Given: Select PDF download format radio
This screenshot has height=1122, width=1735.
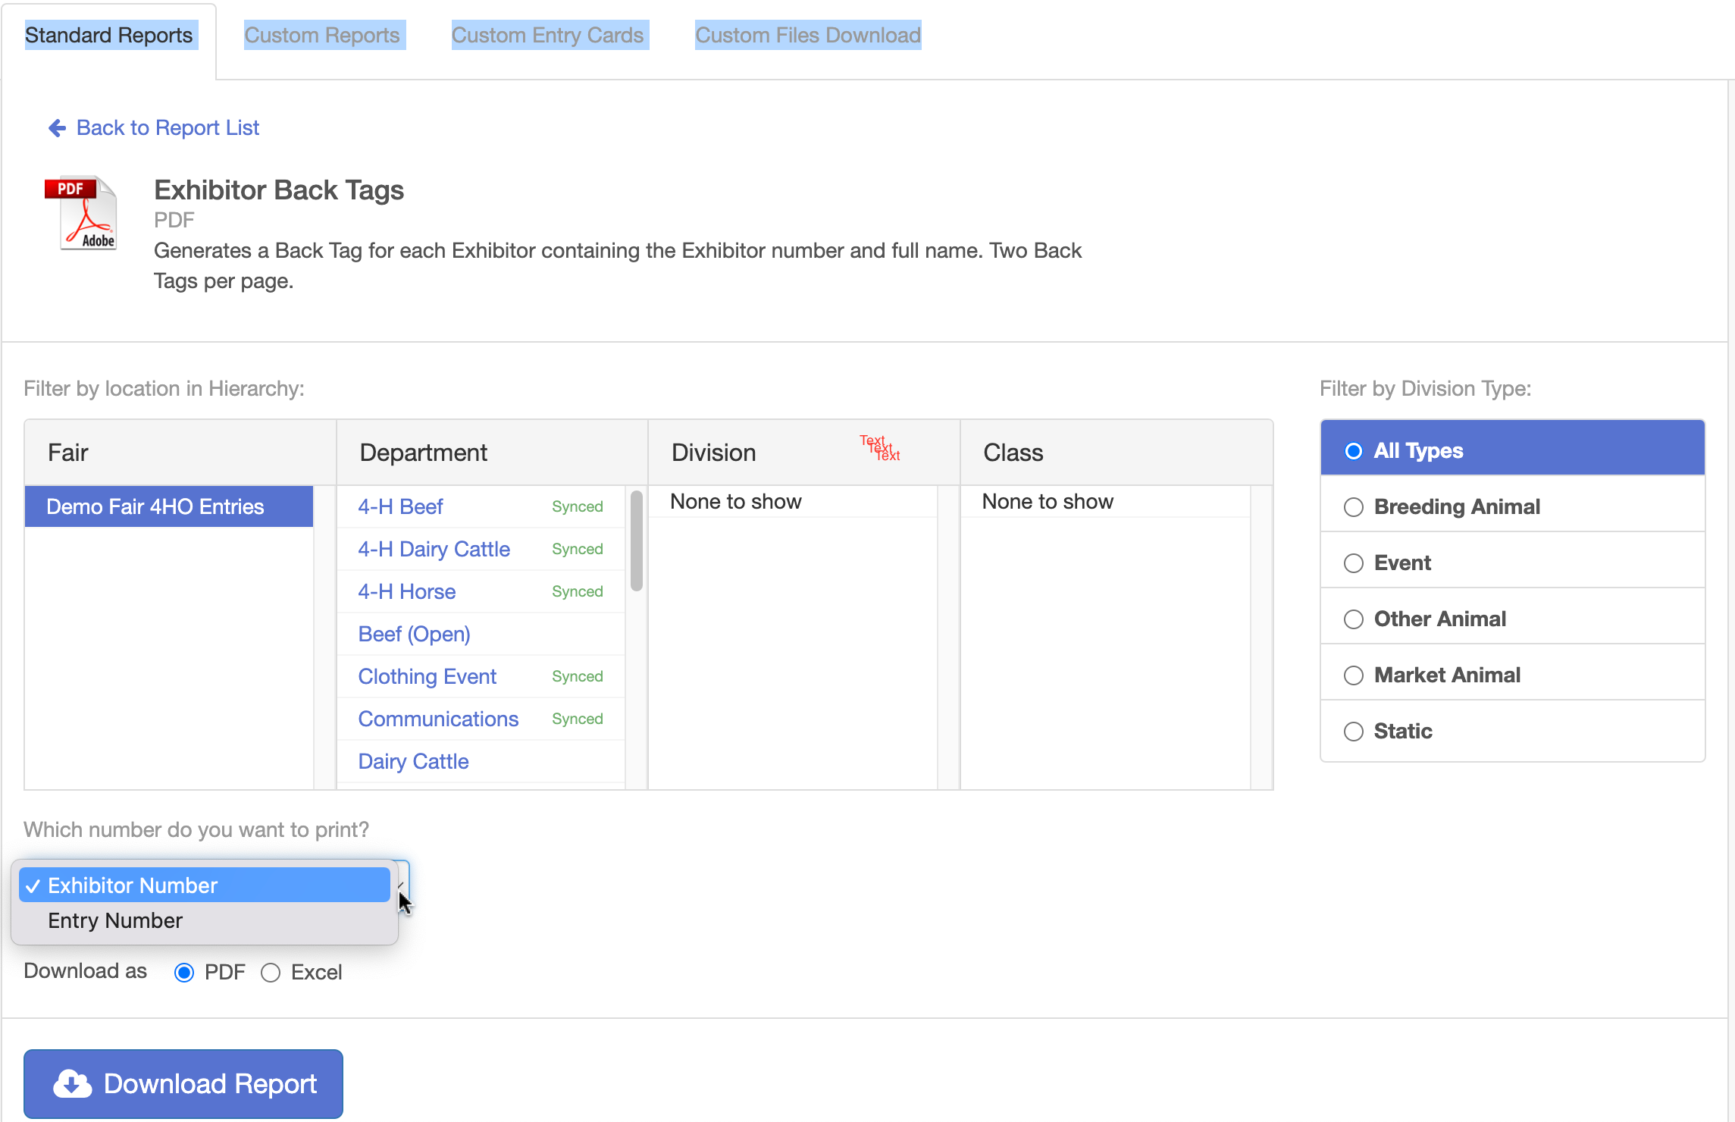Looking at the screenshot, I should click(x=184, y=973).
